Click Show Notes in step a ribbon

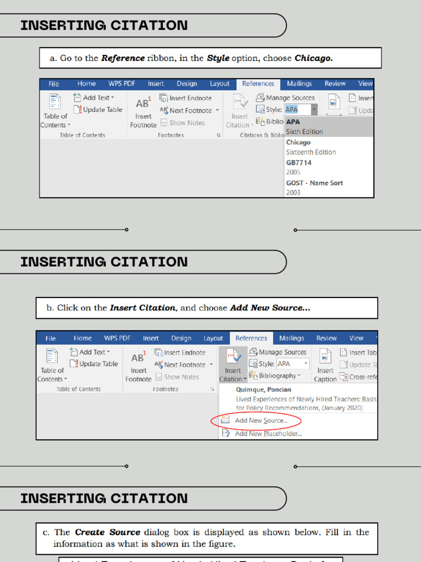point(183,122)
